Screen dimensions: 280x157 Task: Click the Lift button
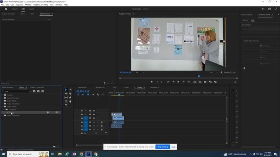click(195, 82)
